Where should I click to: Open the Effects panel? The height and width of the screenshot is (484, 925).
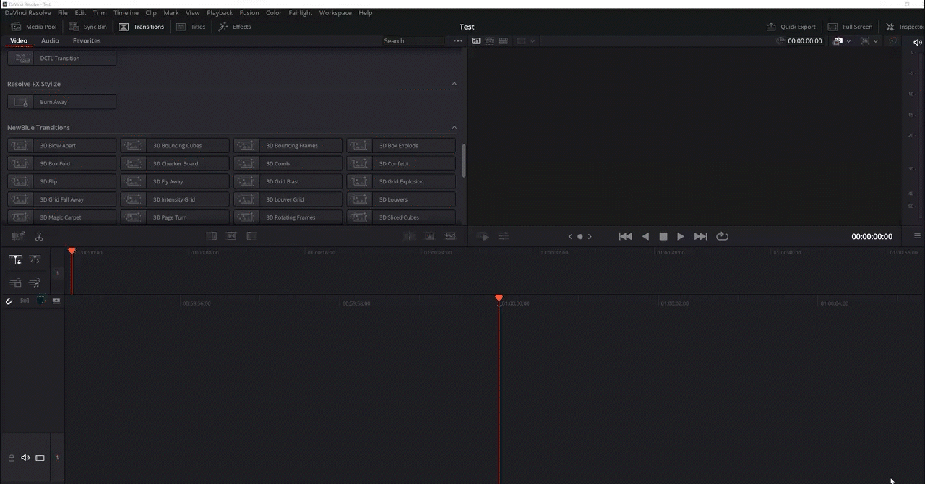pyautogui.click(x=236, y=27)
